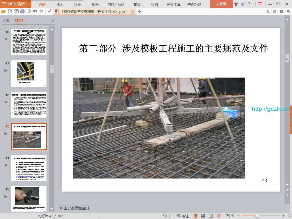This screenshot has width=292, height=219.
Task: Click the 未登录 login button
Action: 221,4
